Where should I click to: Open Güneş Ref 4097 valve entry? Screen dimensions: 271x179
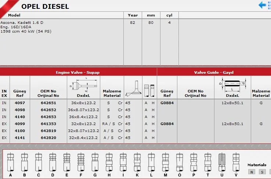point(19,103)
